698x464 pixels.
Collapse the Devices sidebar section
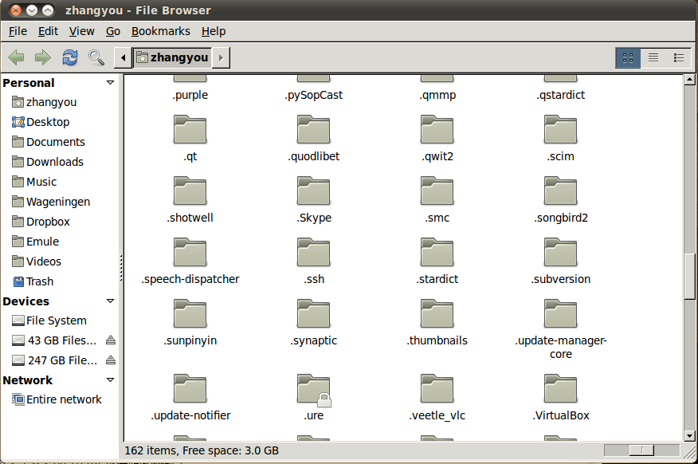pyautogui.click(x=111, y=301)
